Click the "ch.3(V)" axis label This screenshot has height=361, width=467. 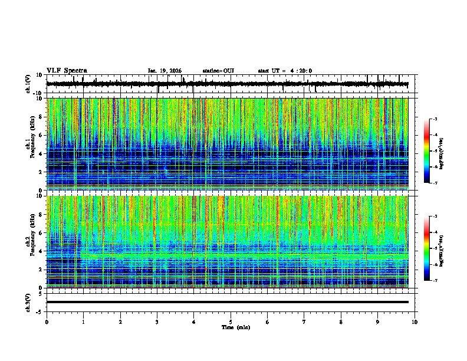coord(28,303)
